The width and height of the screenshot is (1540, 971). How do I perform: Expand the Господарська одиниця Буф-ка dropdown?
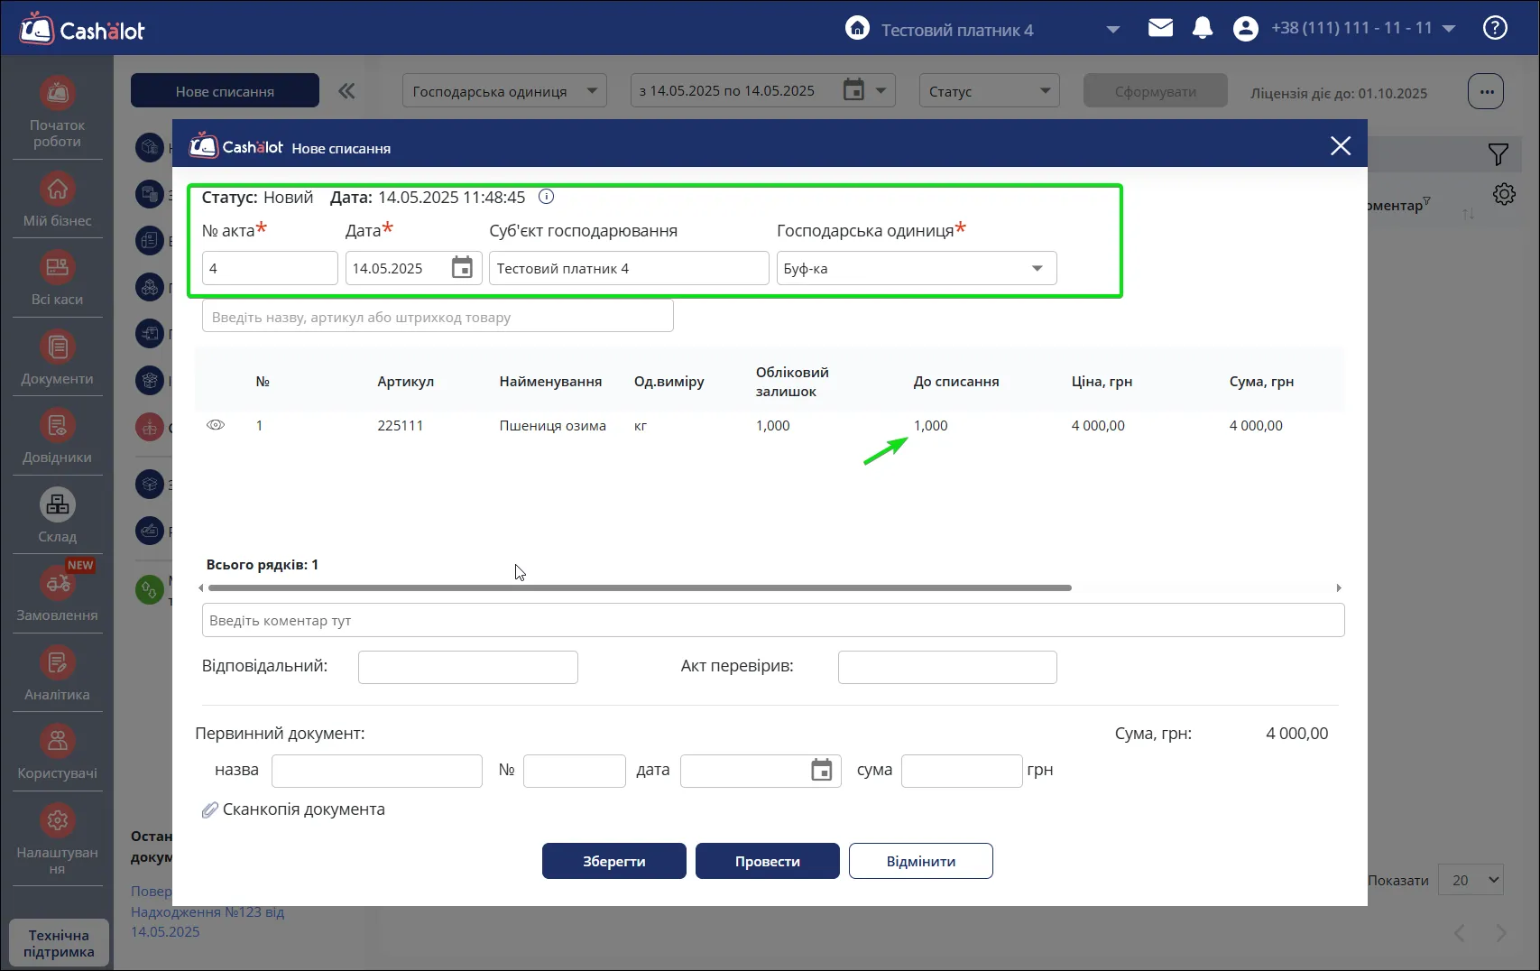pos(917,268)
